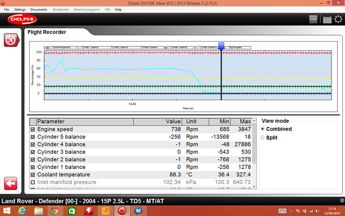Open the File menu

pyautogui.click(x=6, y=10)
